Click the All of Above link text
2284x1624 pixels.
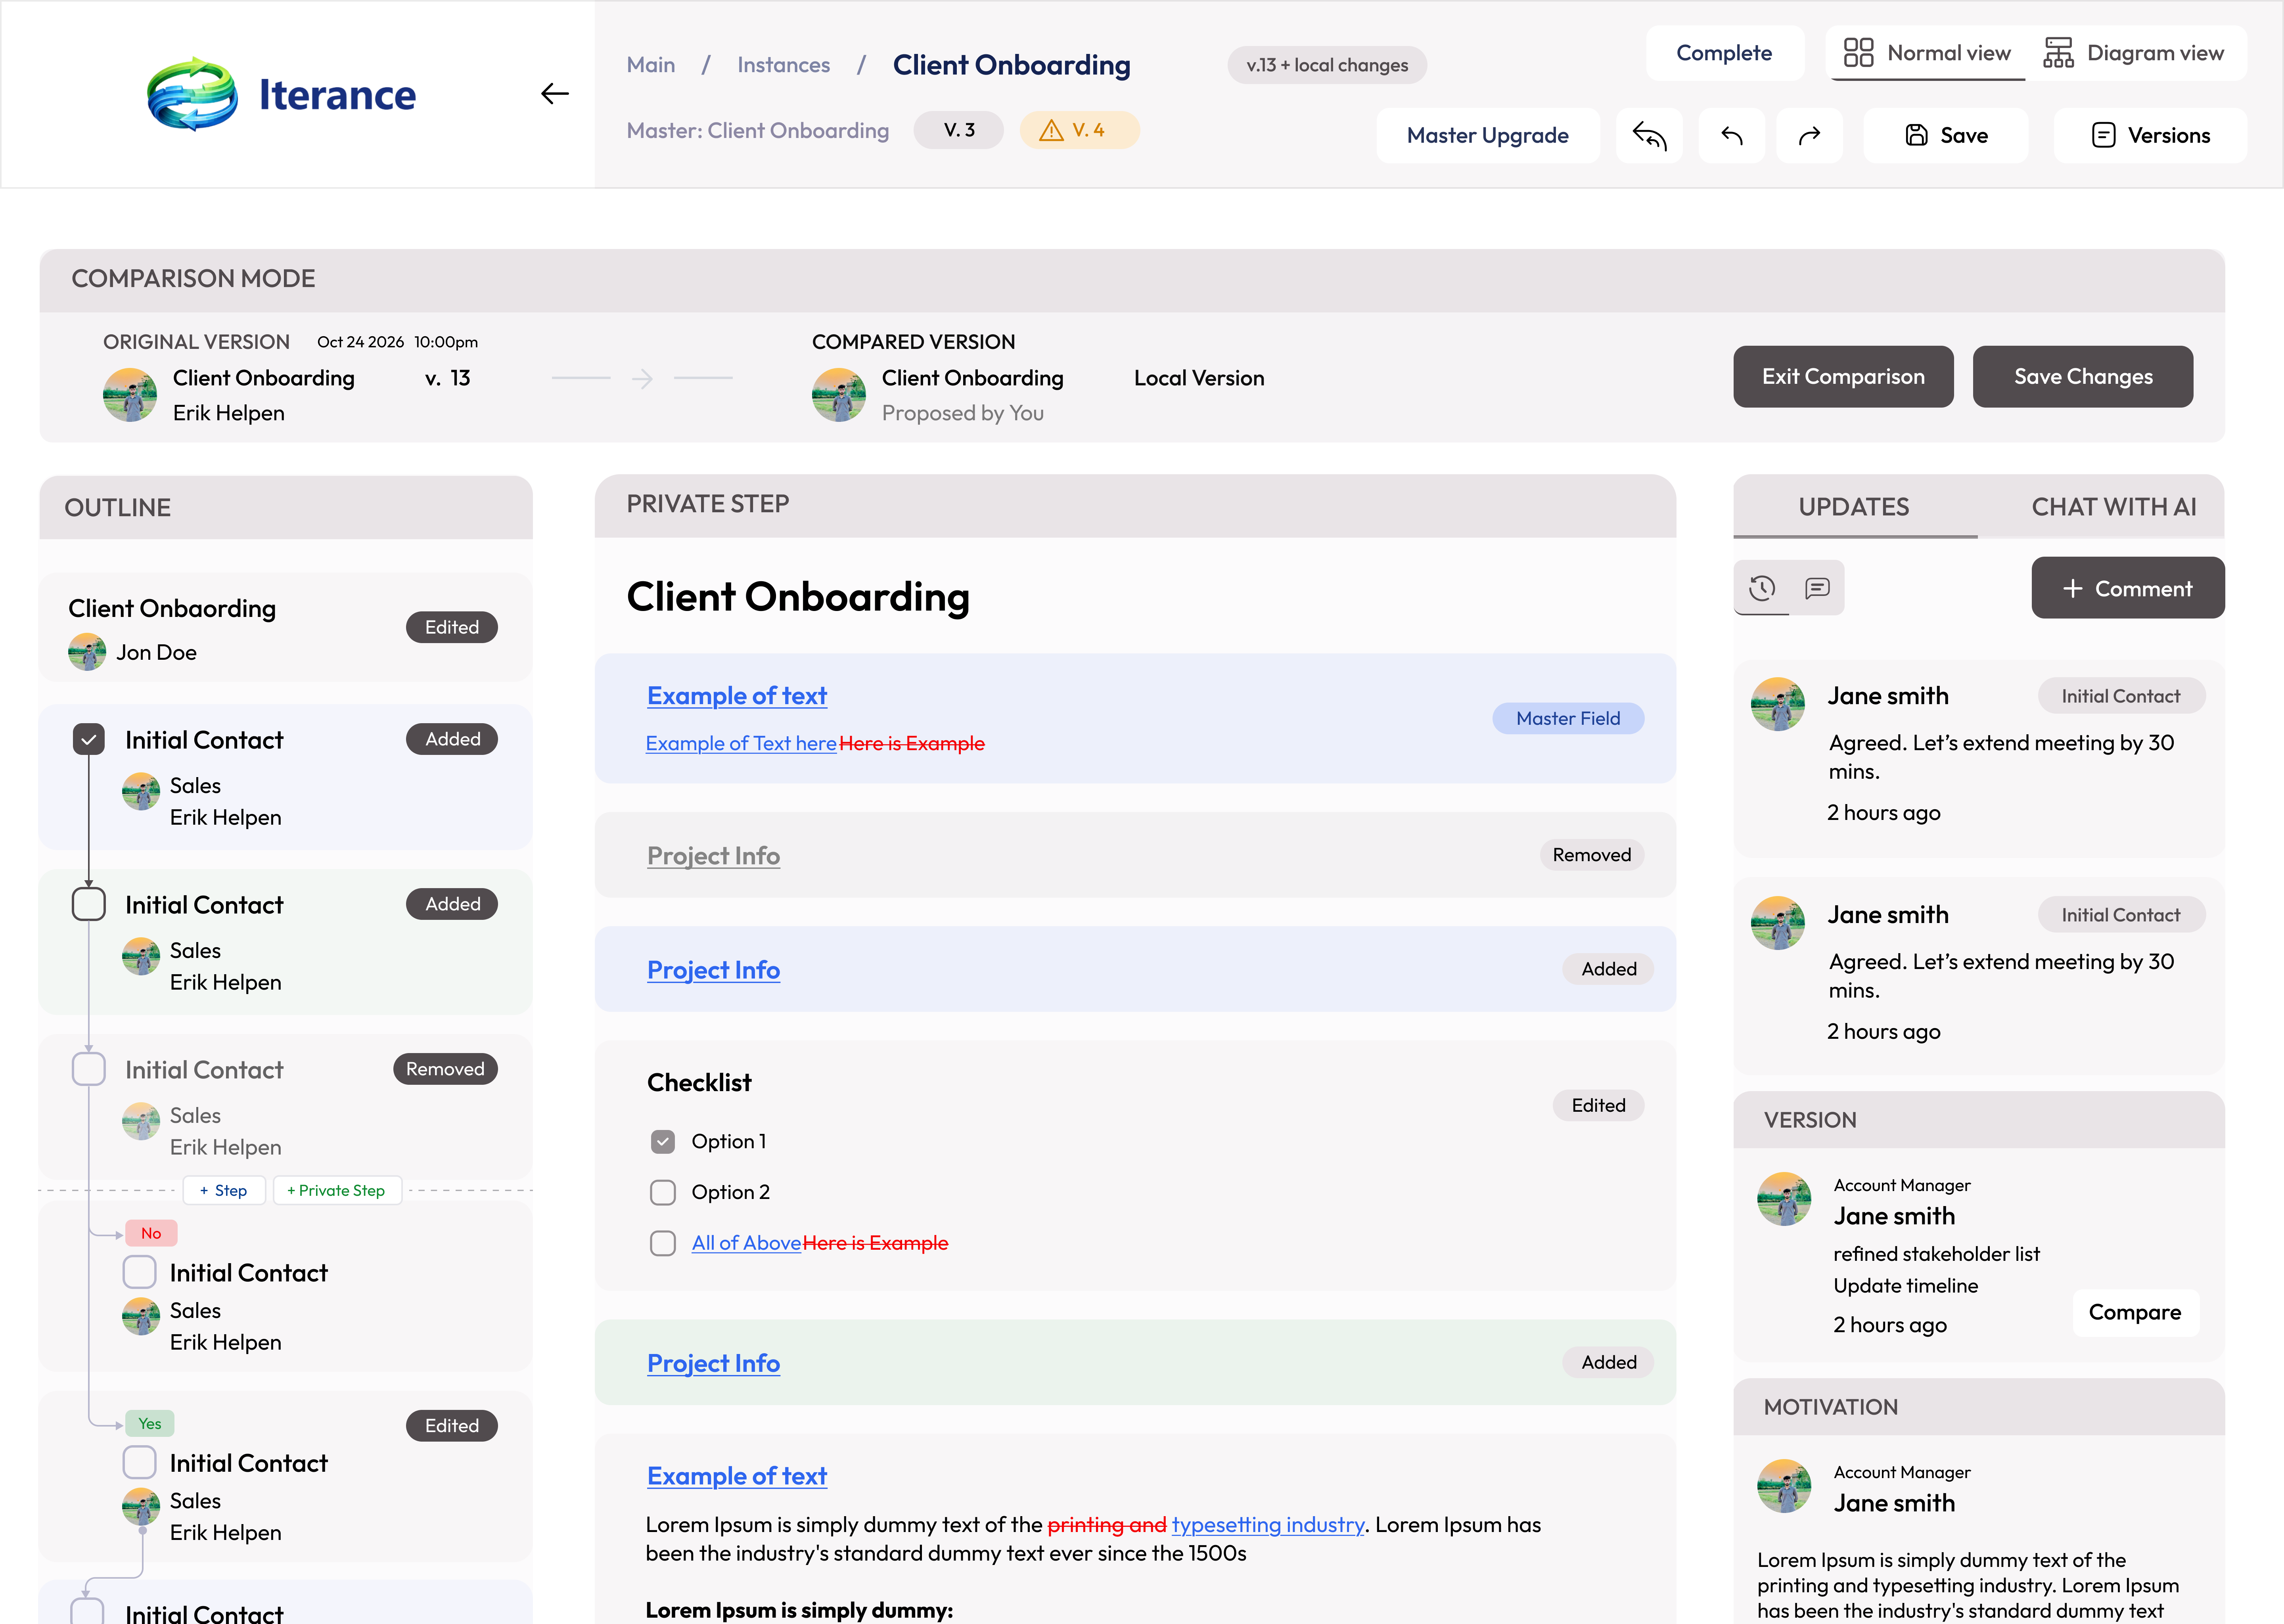746,1243
